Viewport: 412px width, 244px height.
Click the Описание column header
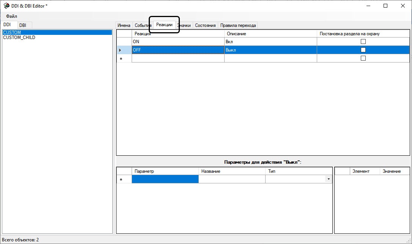pyautogui.click(x=270, y=34)
